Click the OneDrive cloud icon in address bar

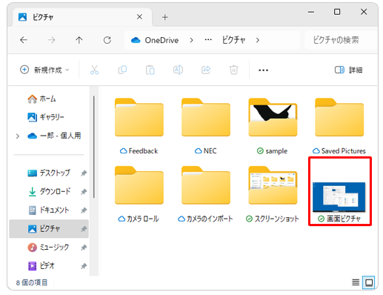tap(136, 40)
